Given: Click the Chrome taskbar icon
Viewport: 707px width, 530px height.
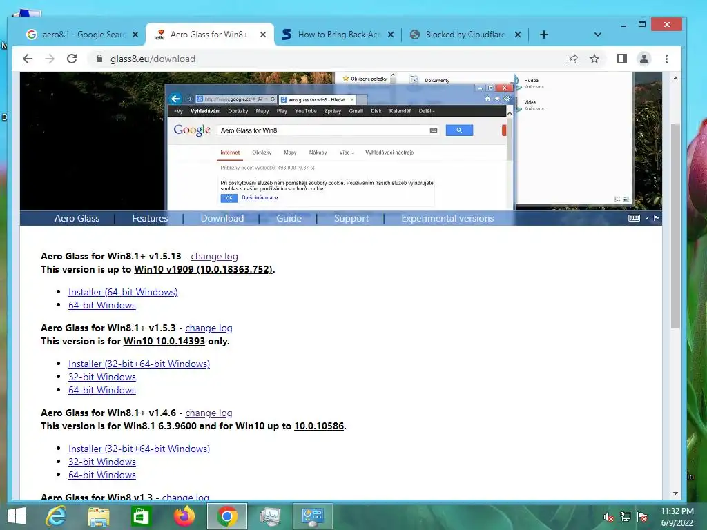Looking at the screenshot, I should coord(226,516).
